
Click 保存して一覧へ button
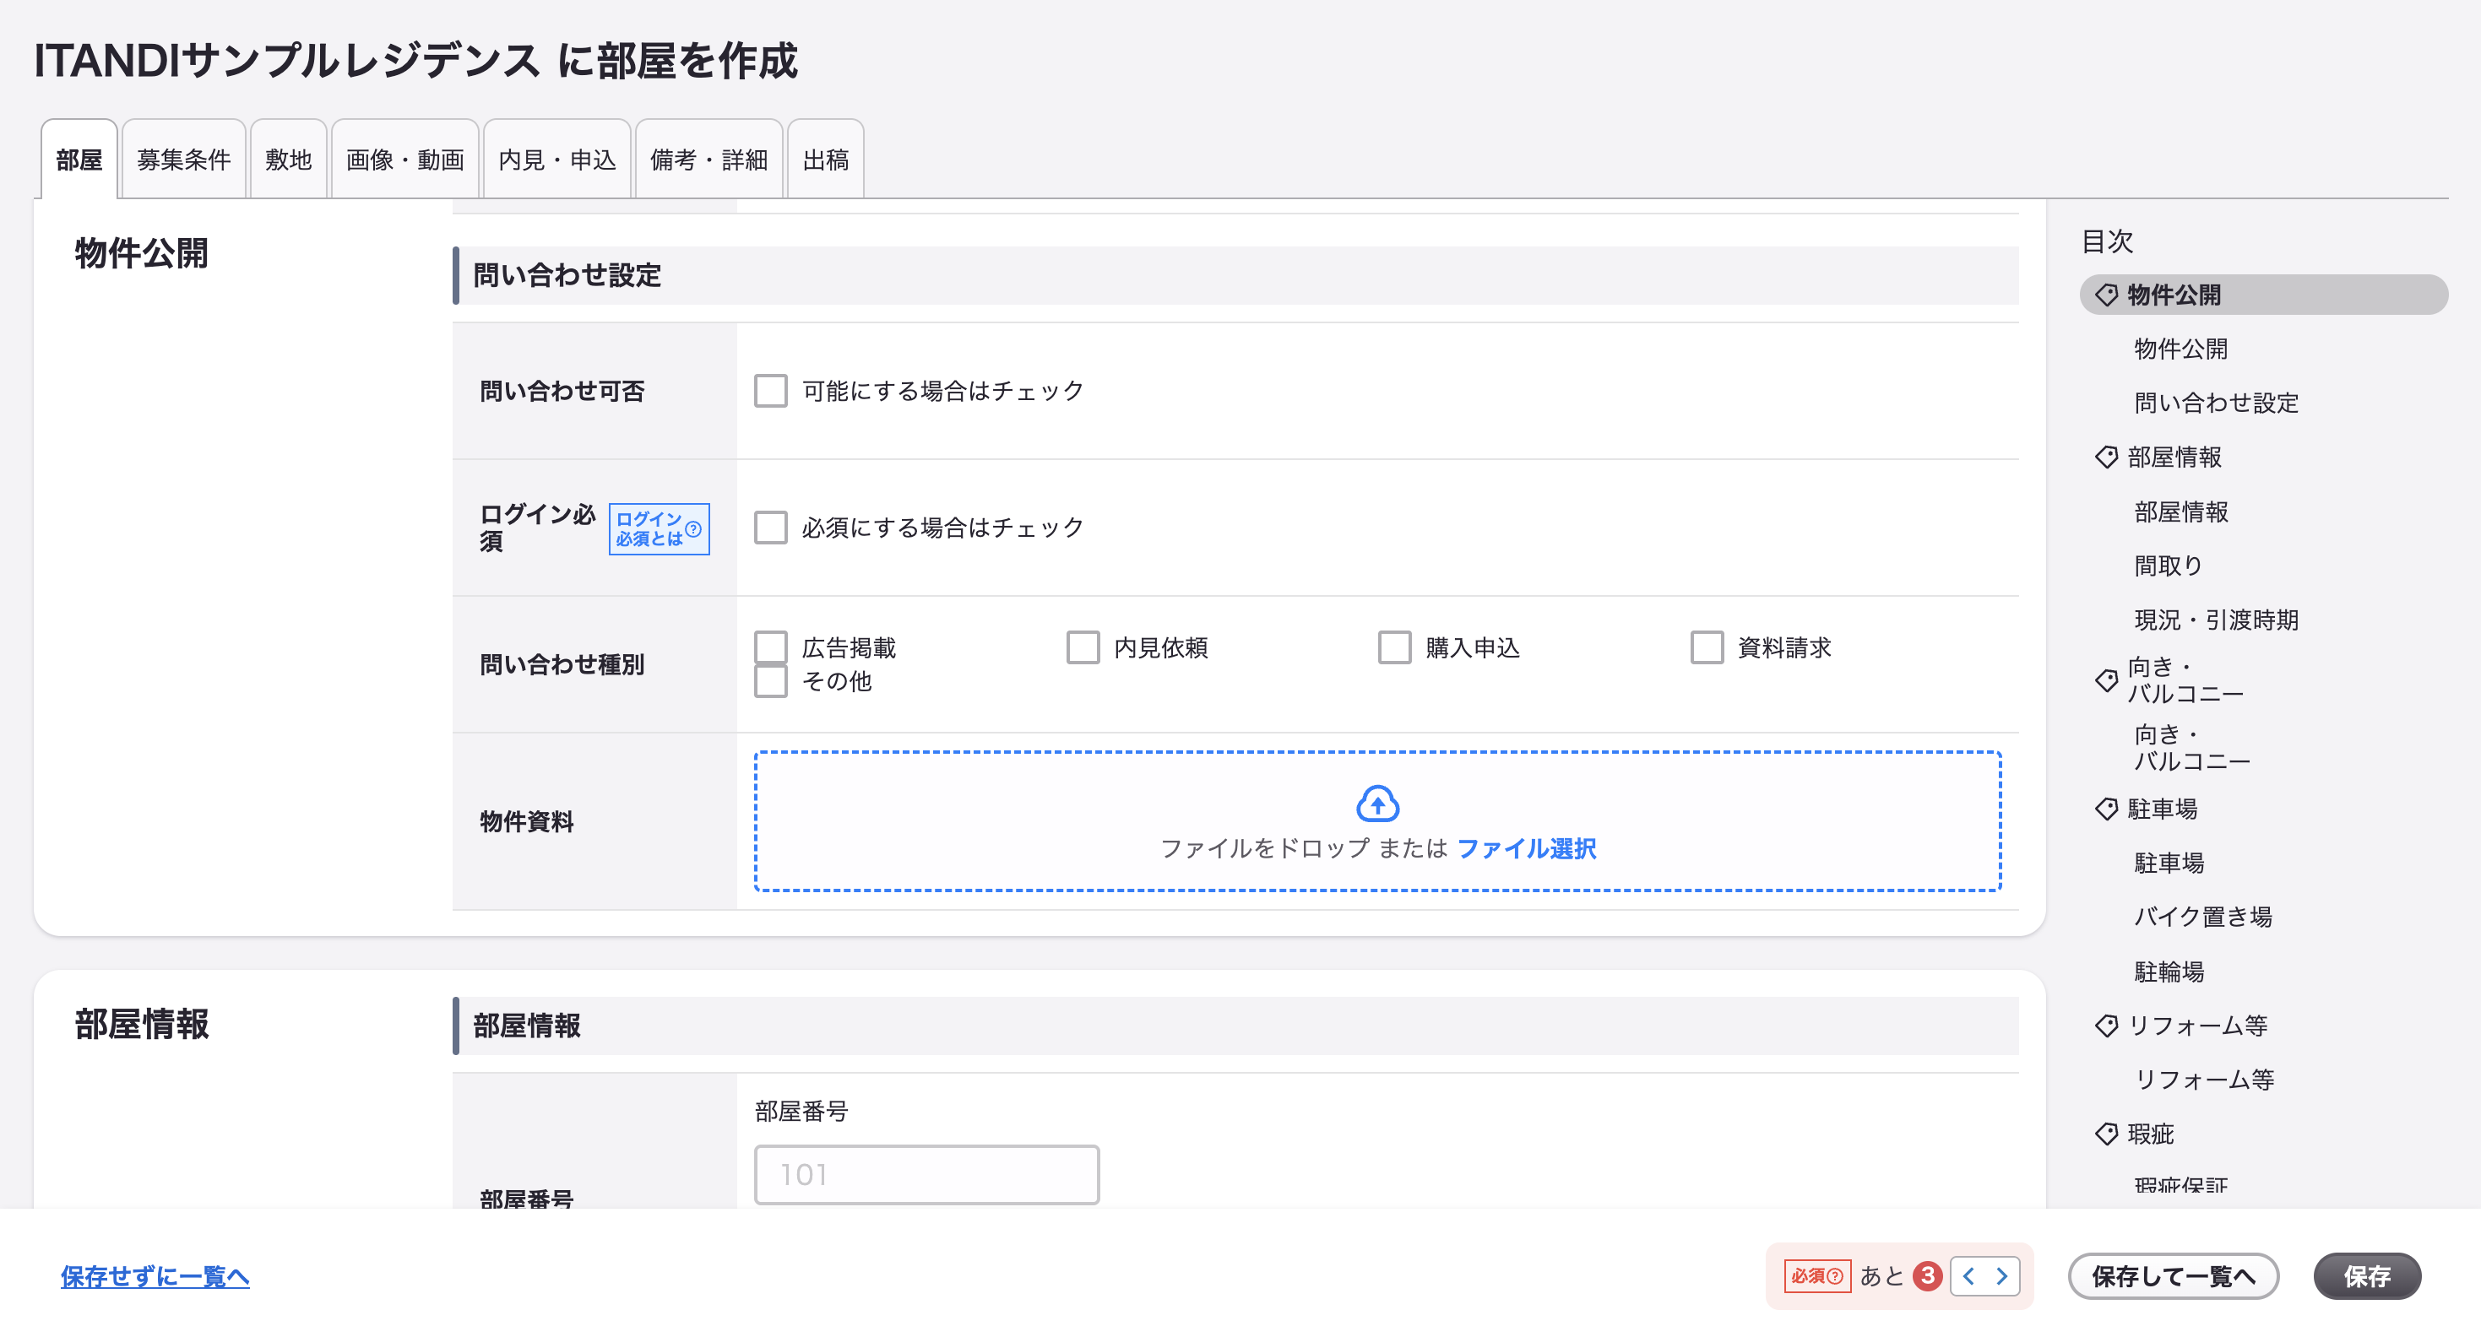tap(2174, 1276)
